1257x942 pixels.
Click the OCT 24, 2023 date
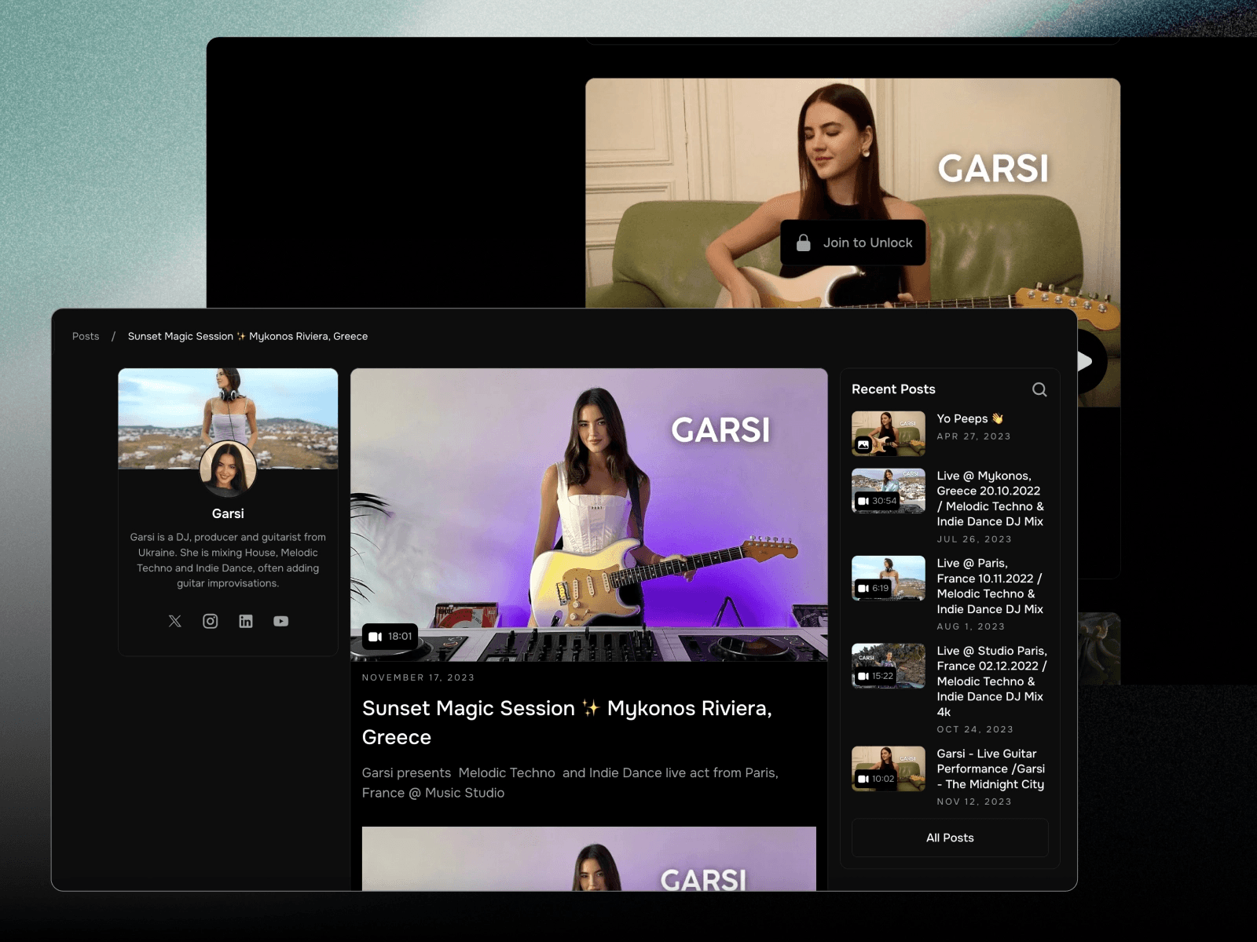[x=975, y=729]
